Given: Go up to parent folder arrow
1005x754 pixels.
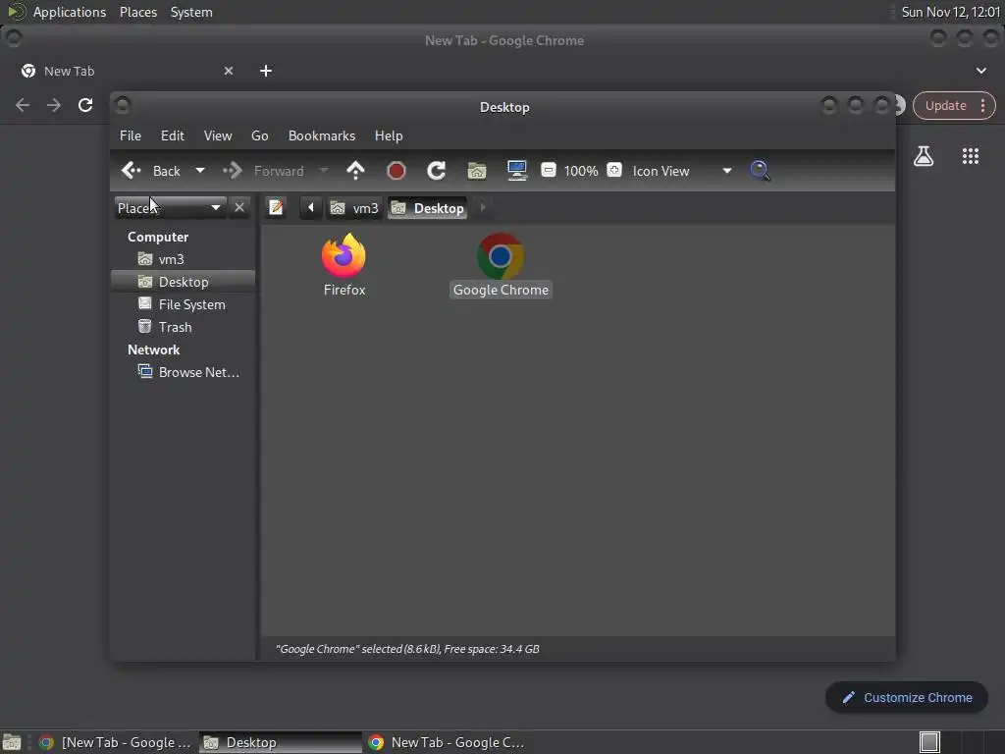Looking at the screenshot, I should click(x=355, y=171).
